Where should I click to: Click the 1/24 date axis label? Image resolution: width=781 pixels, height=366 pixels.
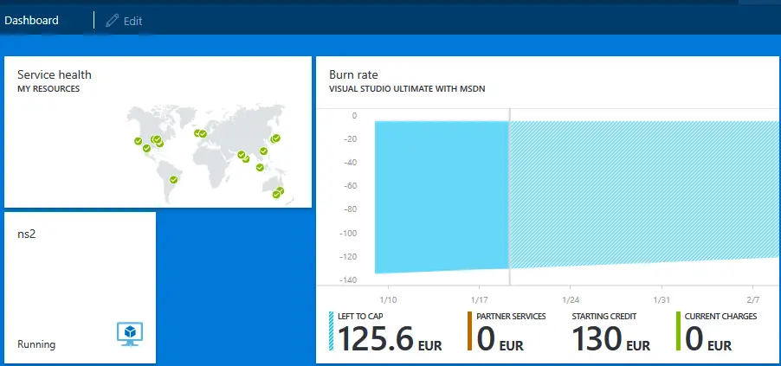[571, 300]
